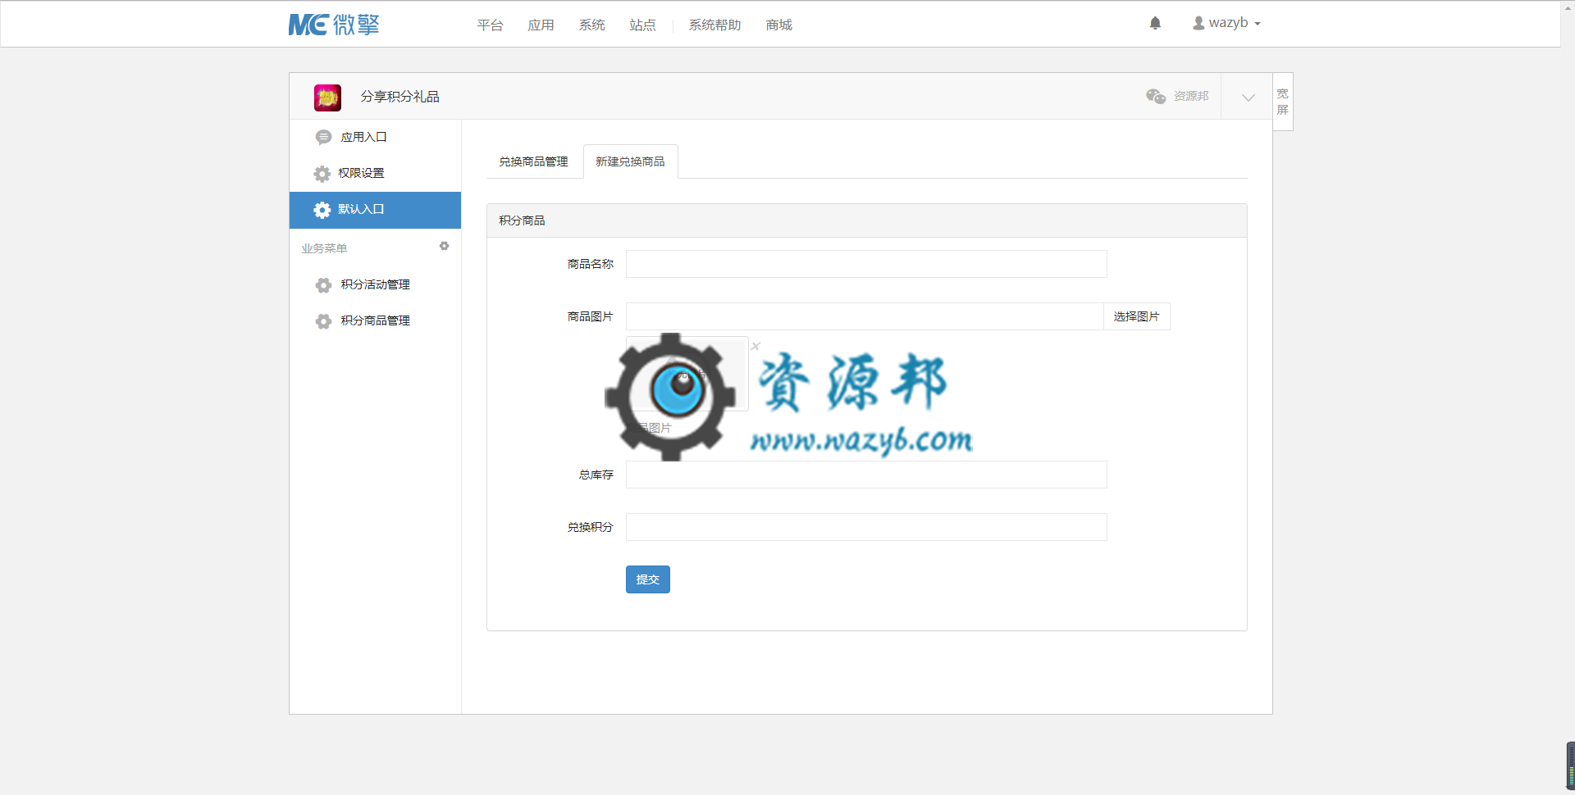Open 积分商品管理 in the sidebar

pos(375,320)
